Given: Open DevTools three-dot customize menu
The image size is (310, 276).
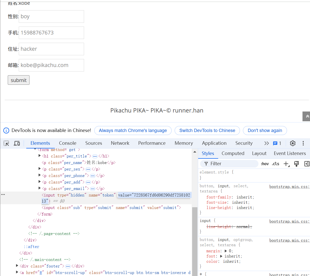Looking at the screenshot, I should [303, 143].
